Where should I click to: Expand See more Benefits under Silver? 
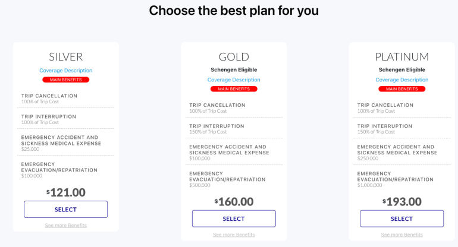pyautogui.click(x=65, y=226)
